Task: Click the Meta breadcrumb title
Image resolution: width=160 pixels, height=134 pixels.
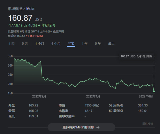Action: coord(30,9)
